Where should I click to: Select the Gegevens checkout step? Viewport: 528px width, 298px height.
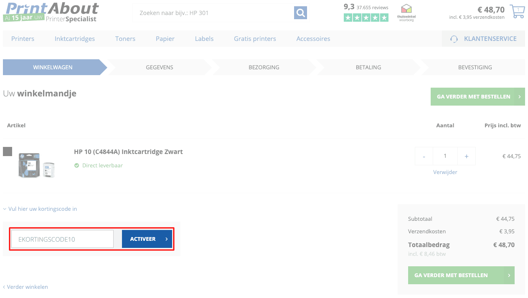coord(160,67)
